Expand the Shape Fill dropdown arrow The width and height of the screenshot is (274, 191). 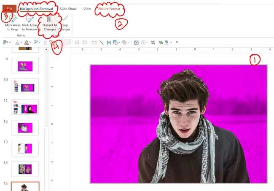(x=30, y=42)
